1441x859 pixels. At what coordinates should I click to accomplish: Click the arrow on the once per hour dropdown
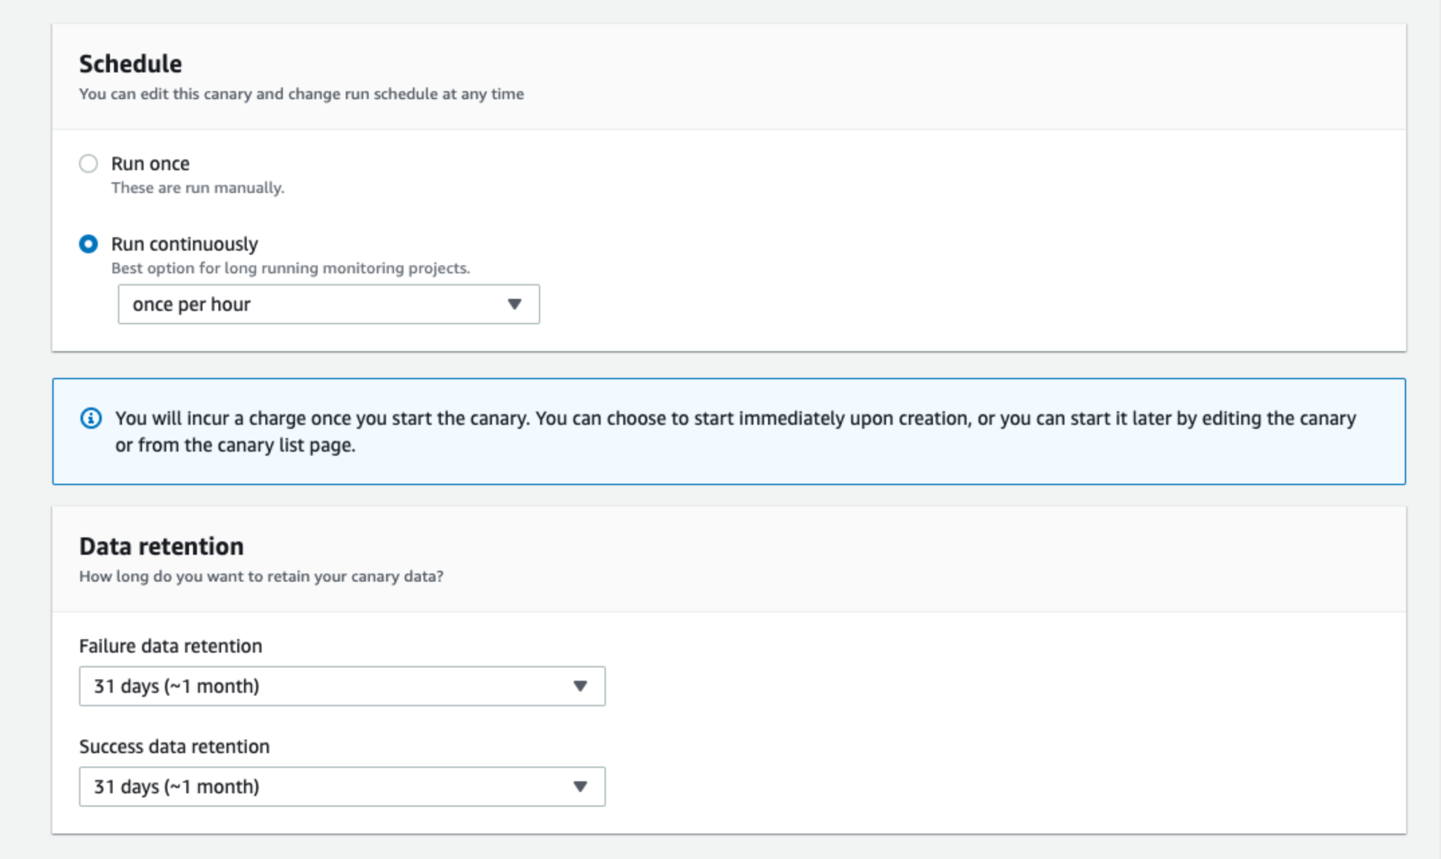[x=514, y=304]
